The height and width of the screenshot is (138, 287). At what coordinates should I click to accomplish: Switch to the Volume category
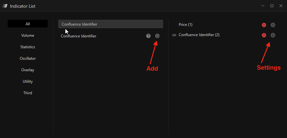click(28, 35)
